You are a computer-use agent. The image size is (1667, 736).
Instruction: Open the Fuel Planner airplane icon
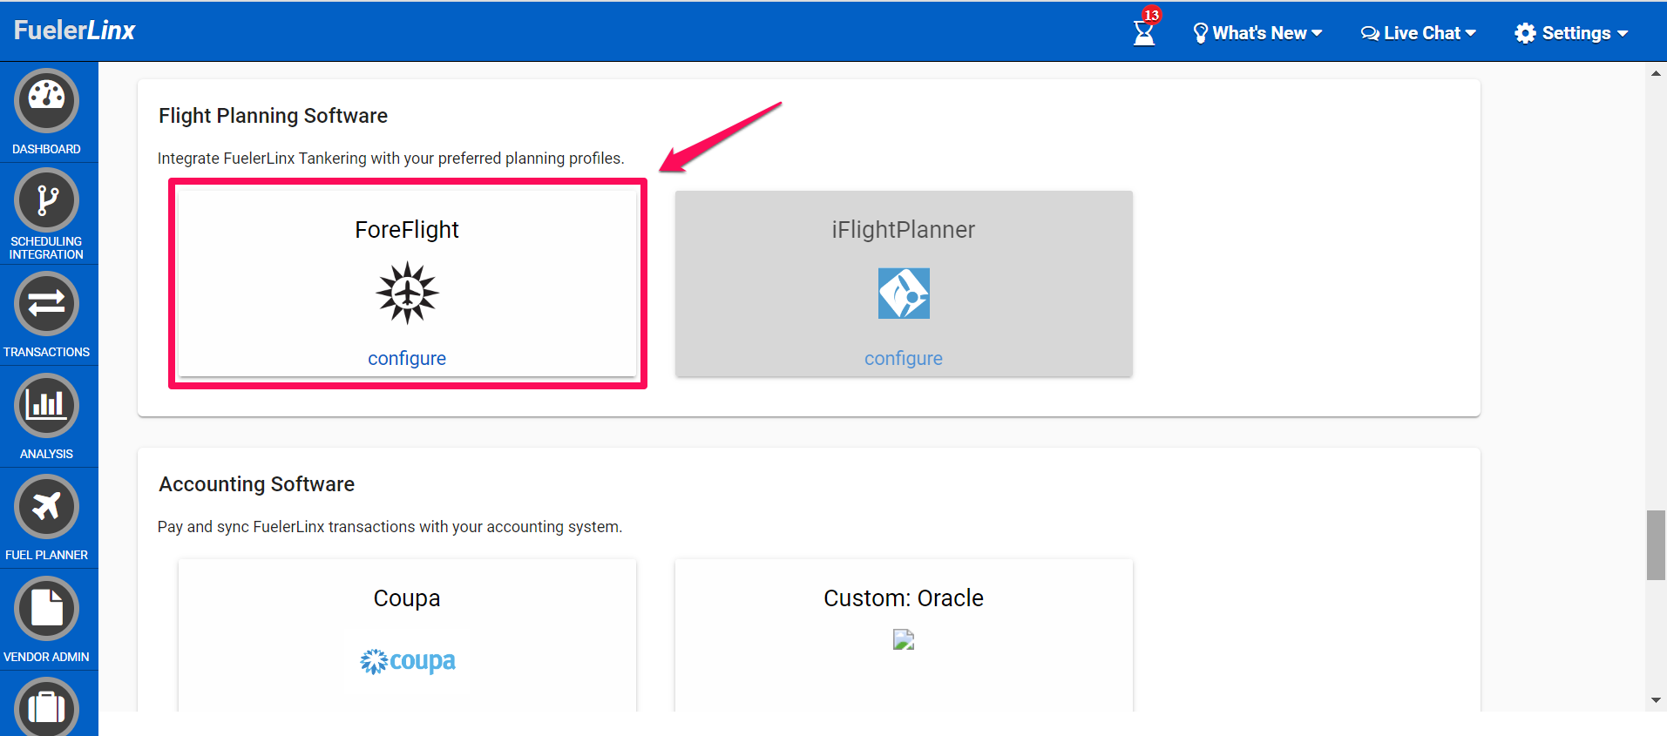(46, 506)
